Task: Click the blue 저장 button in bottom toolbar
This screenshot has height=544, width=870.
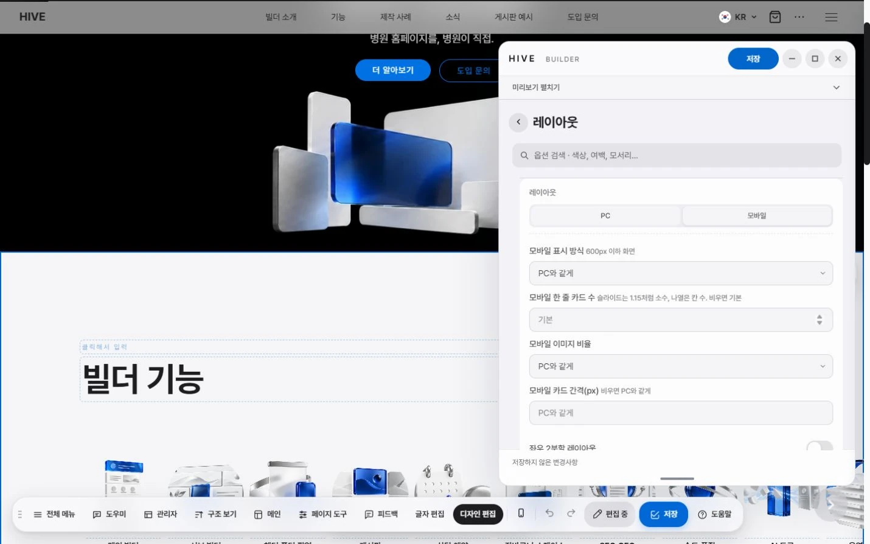Action: (664, 514)
